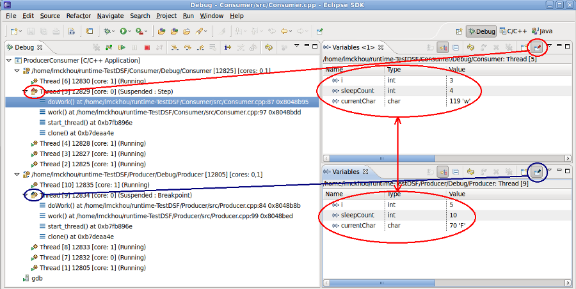Switch to the Java perspective

click(542, 31)
